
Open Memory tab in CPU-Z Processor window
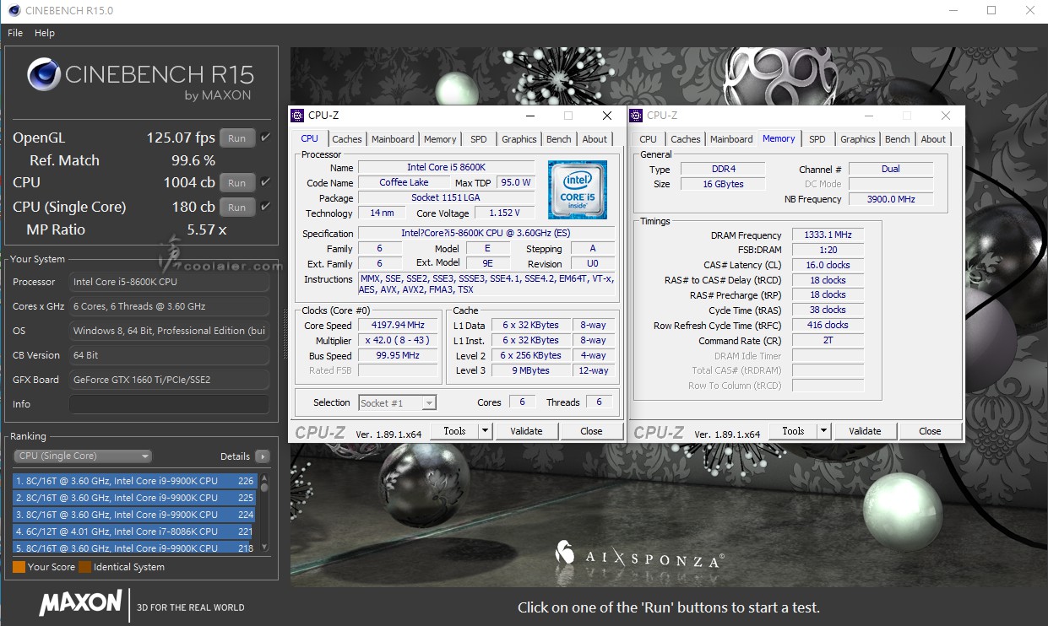click(x=440, y=139)
